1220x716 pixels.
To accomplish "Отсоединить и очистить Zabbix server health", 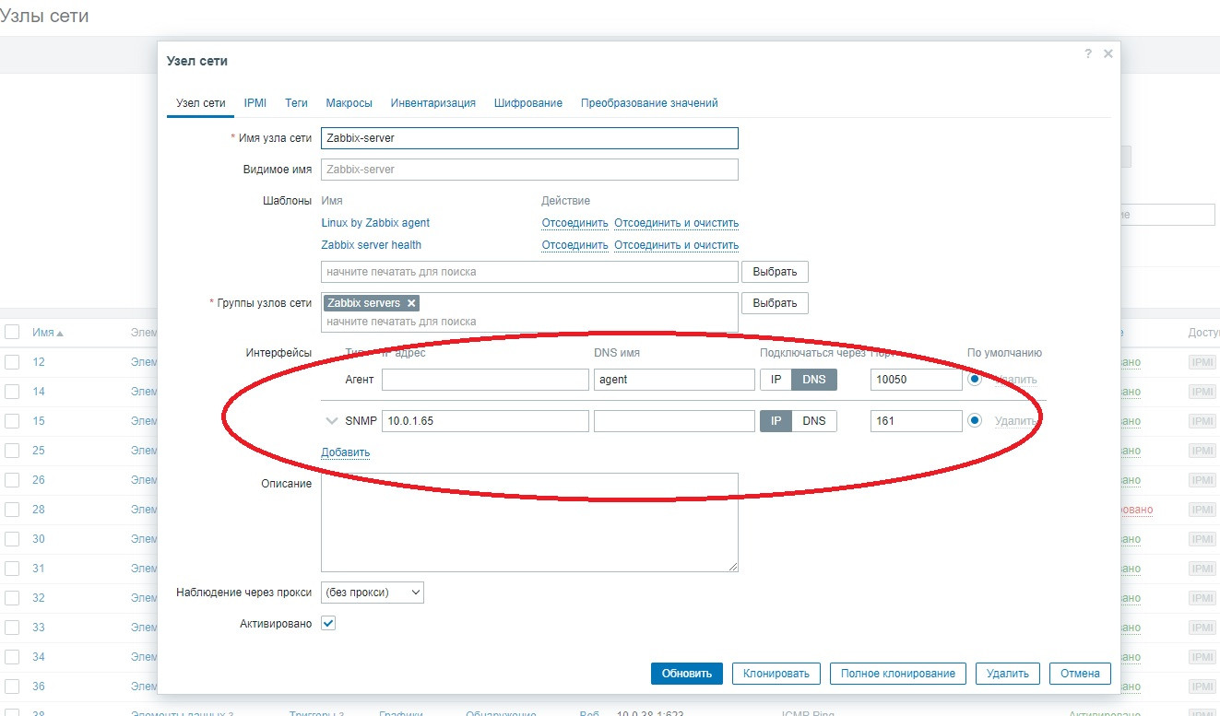I will click(677, 245).
